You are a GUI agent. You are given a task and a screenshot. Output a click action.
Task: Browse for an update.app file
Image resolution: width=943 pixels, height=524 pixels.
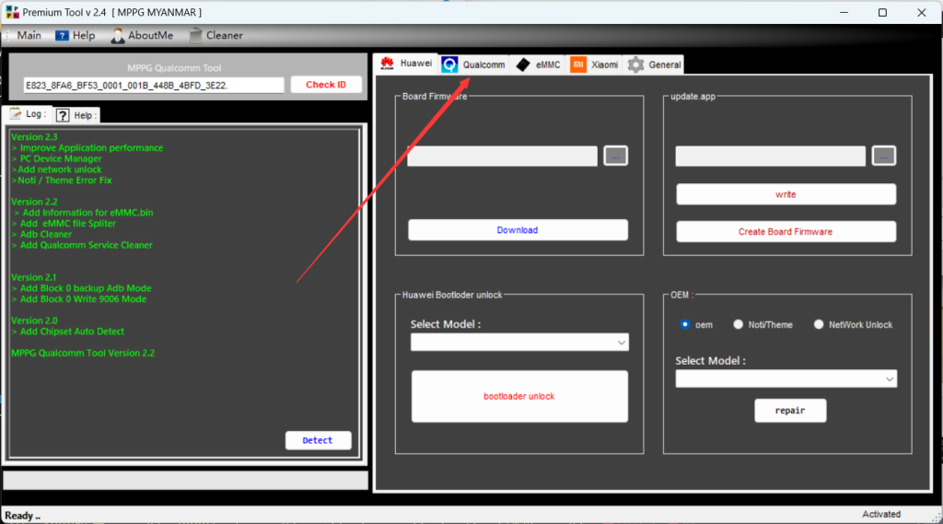pos(884,156)
